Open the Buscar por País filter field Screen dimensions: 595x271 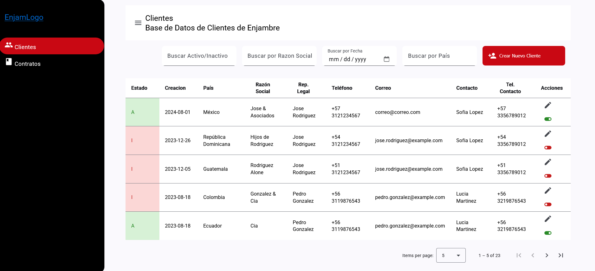pos(439,56)
